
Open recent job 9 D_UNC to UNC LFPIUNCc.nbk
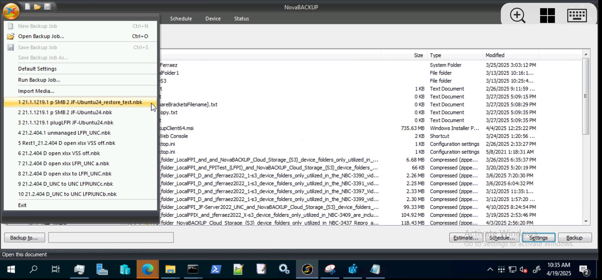80,184
